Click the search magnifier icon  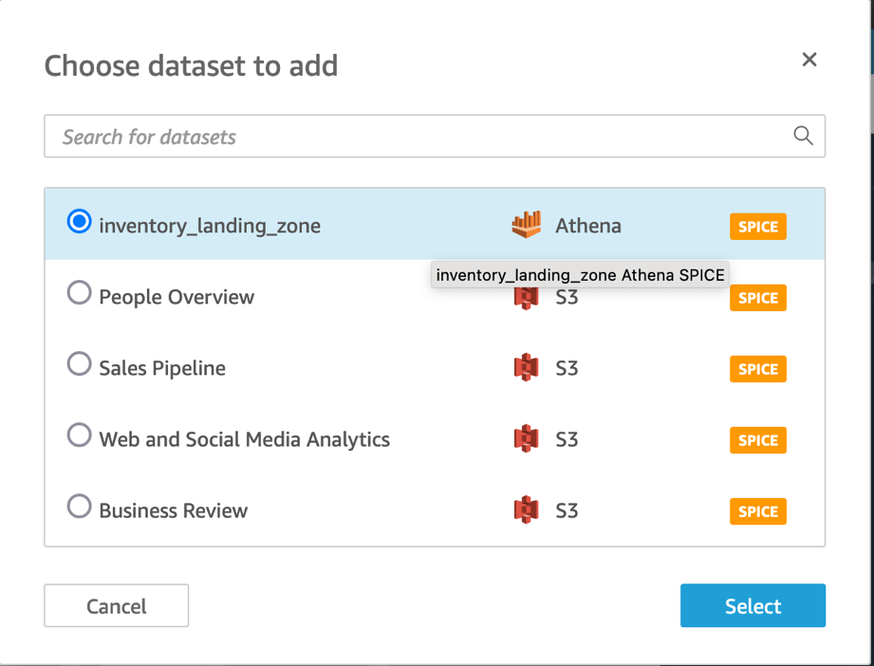pyautogui.click(x=803, y=136)
